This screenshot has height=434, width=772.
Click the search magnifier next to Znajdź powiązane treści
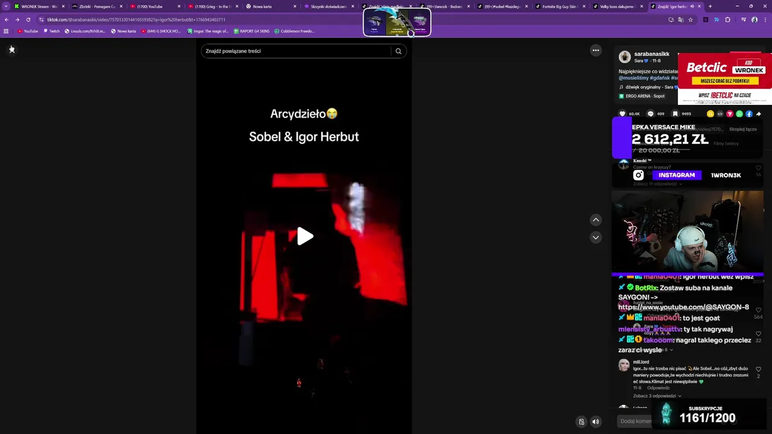(x=398, y=51)
